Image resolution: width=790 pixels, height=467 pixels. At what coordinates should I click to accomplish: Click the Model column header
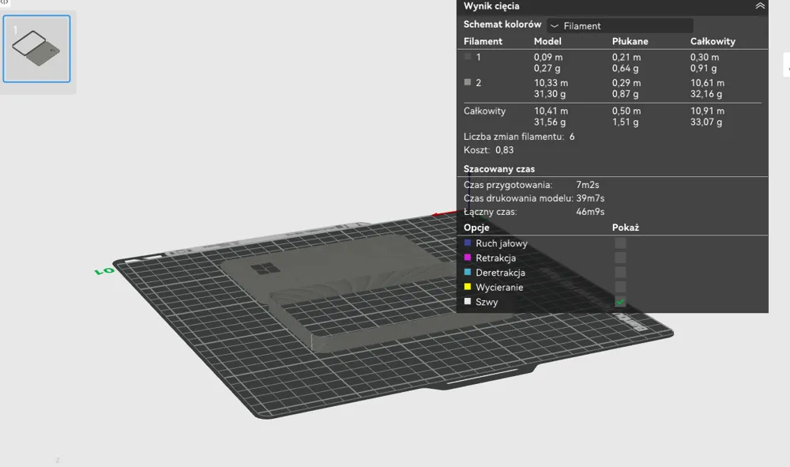547,41
